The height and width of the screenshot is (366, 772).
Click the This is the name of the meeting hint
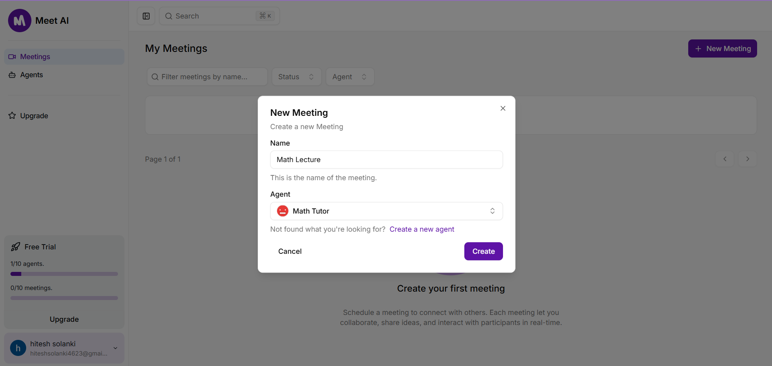coord(323,178)
